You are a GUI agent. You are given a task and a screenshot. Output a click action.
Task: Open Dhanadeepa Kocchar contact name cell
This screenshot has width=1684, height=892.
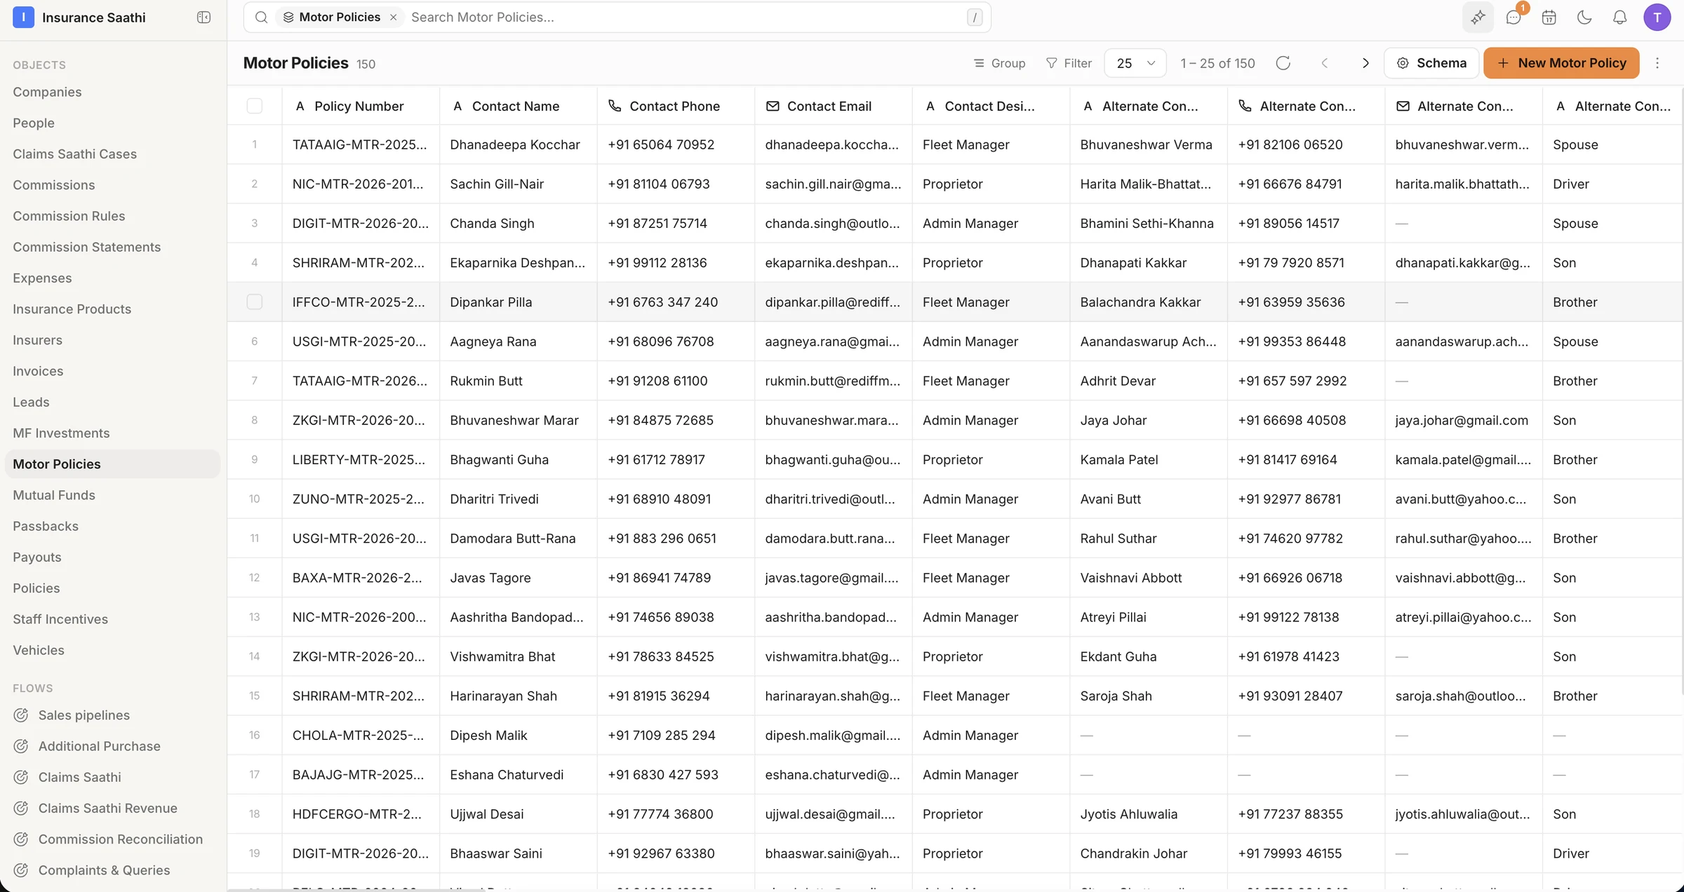tap(518, 144)
